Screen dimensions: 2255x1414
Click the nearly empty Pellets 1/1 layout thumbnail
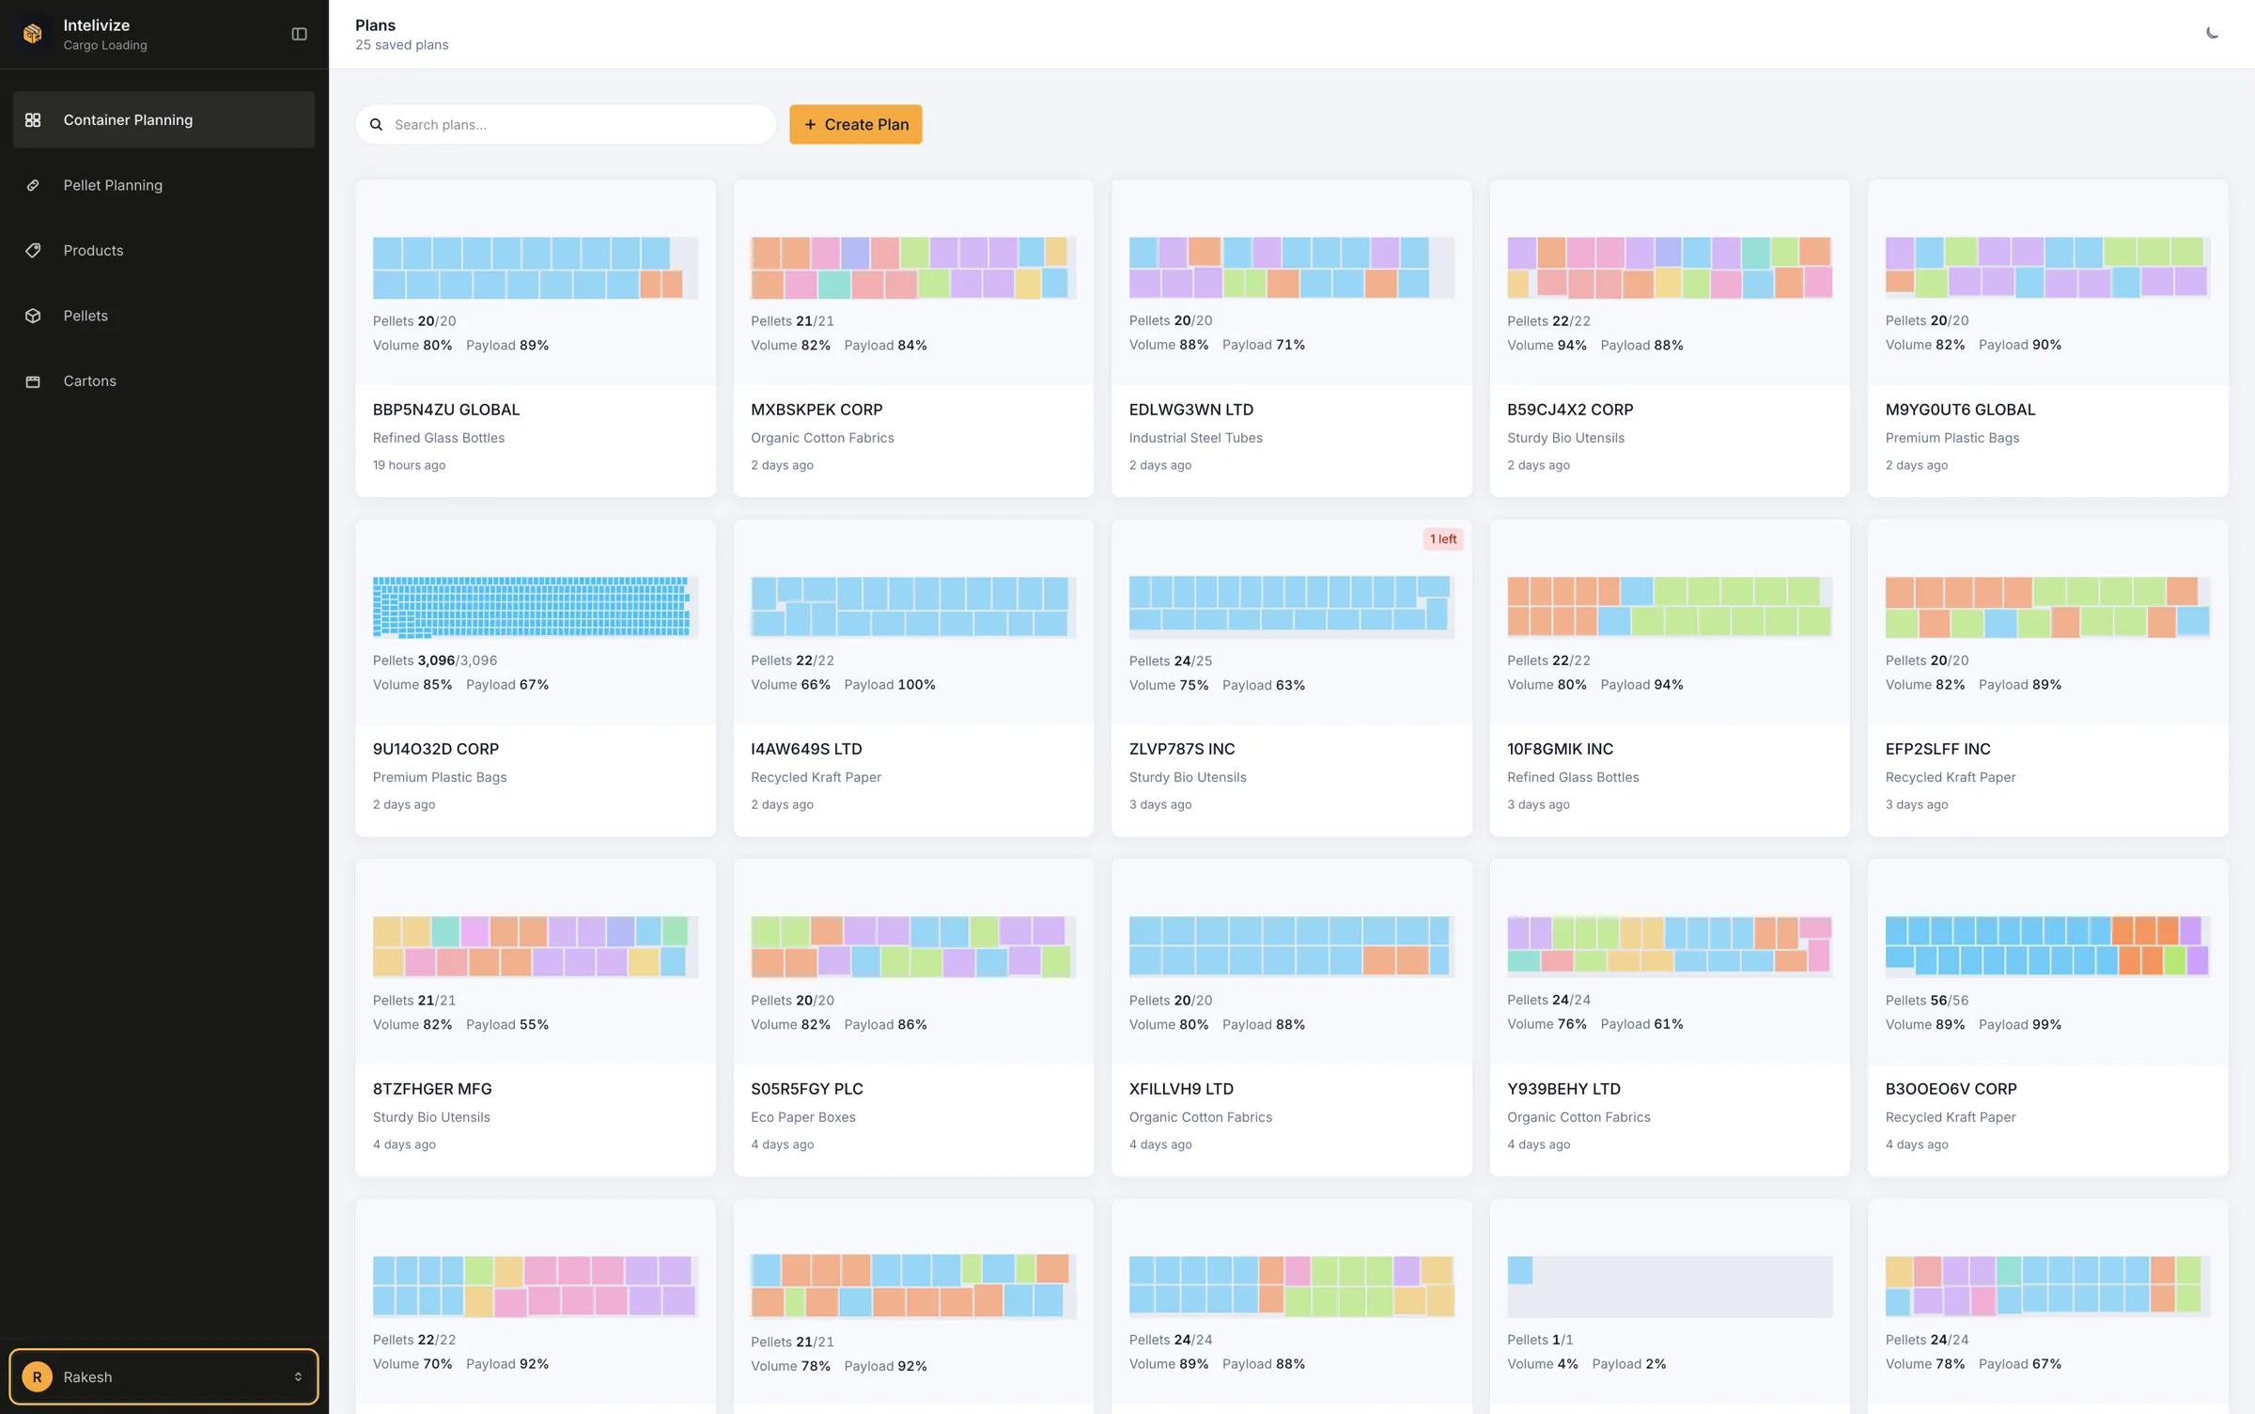(1670, 1286)
